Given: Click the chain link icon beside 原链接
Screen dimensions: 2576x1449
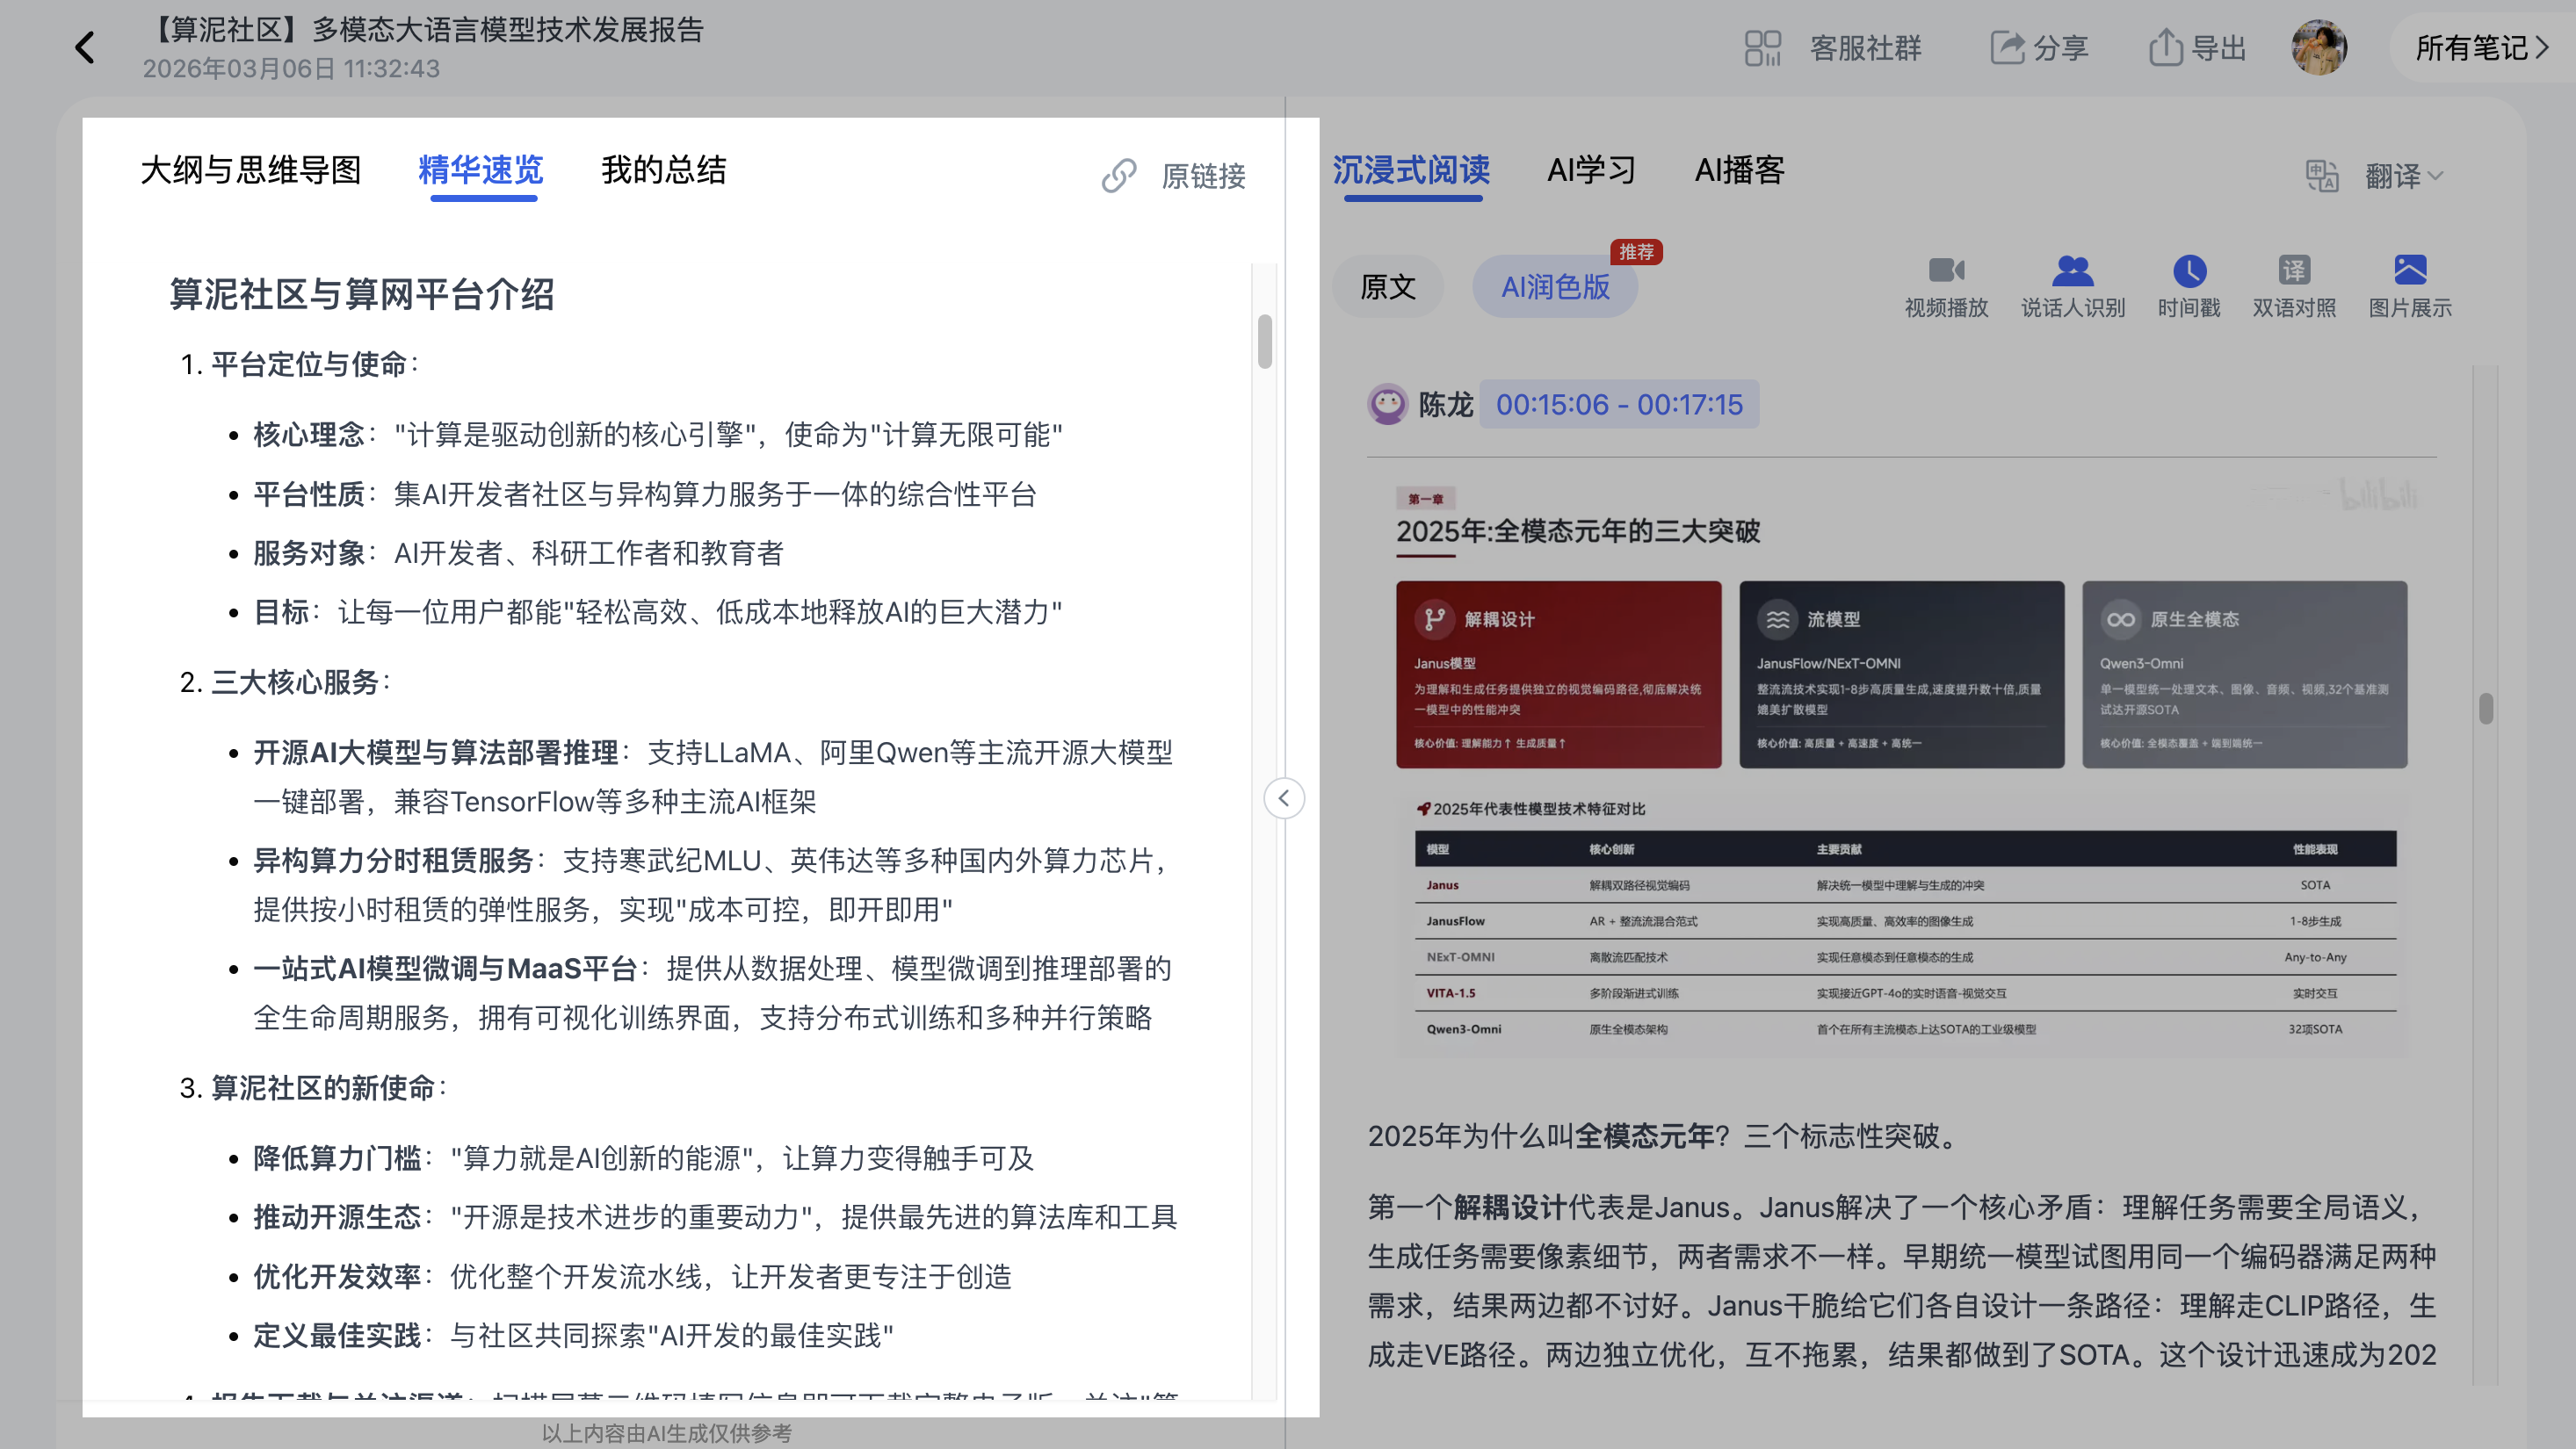Looking at the screenshot, I should coord(1119,176).
